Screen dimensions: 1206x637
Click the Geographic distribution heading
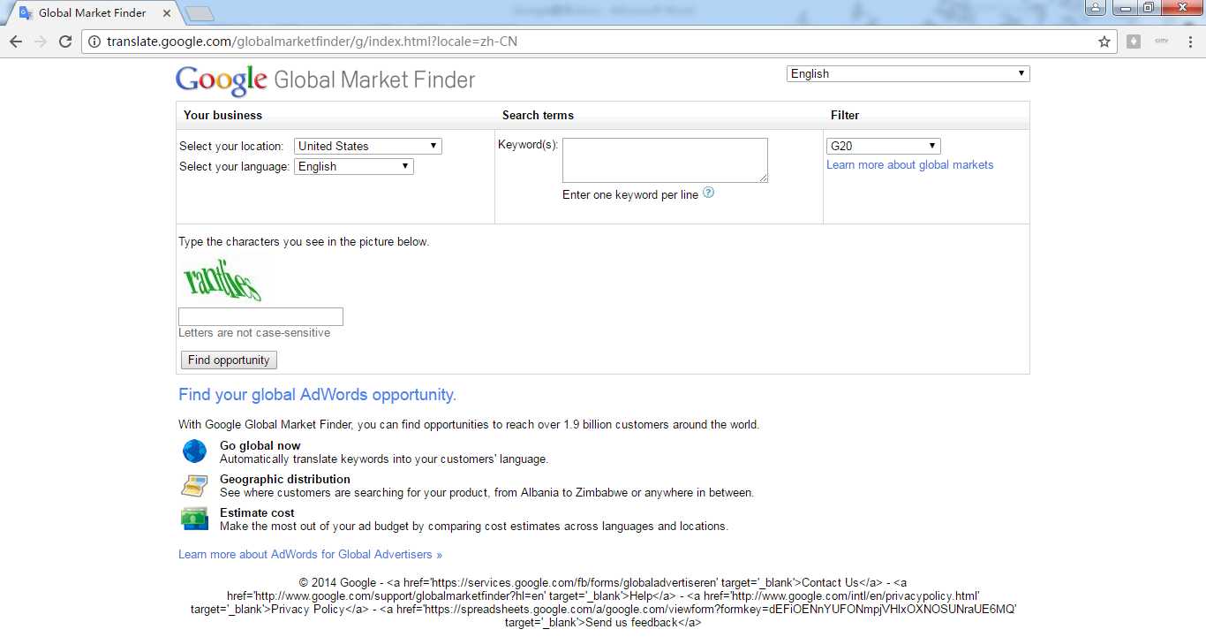(285, 480)
